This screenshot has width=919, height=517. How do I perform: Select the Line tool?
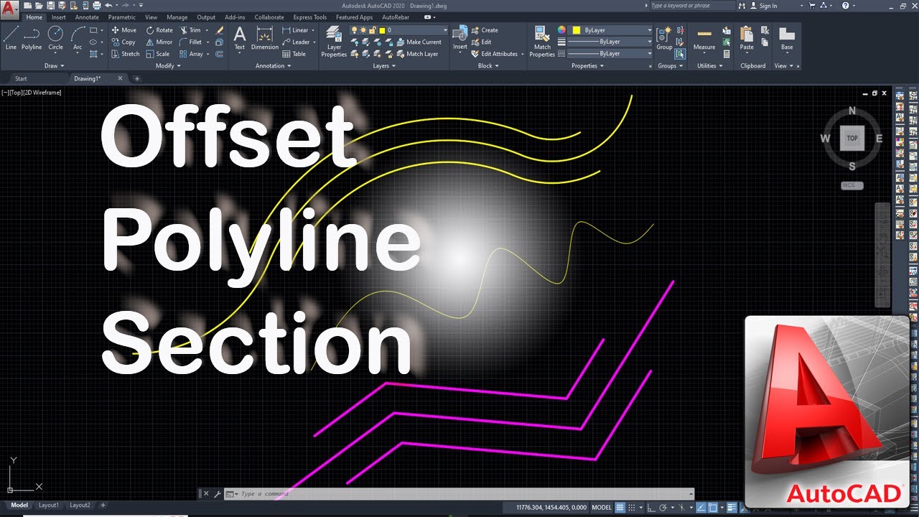click(x=11, y=38)
